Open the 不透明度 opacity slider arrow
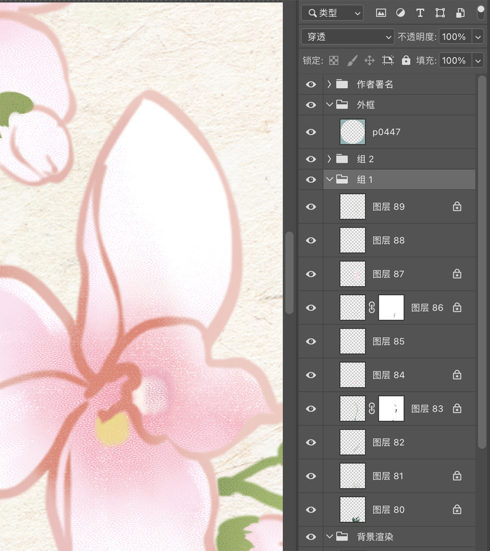Image resolution: width=490 pixels, height=551 pixels. (477, 36)
